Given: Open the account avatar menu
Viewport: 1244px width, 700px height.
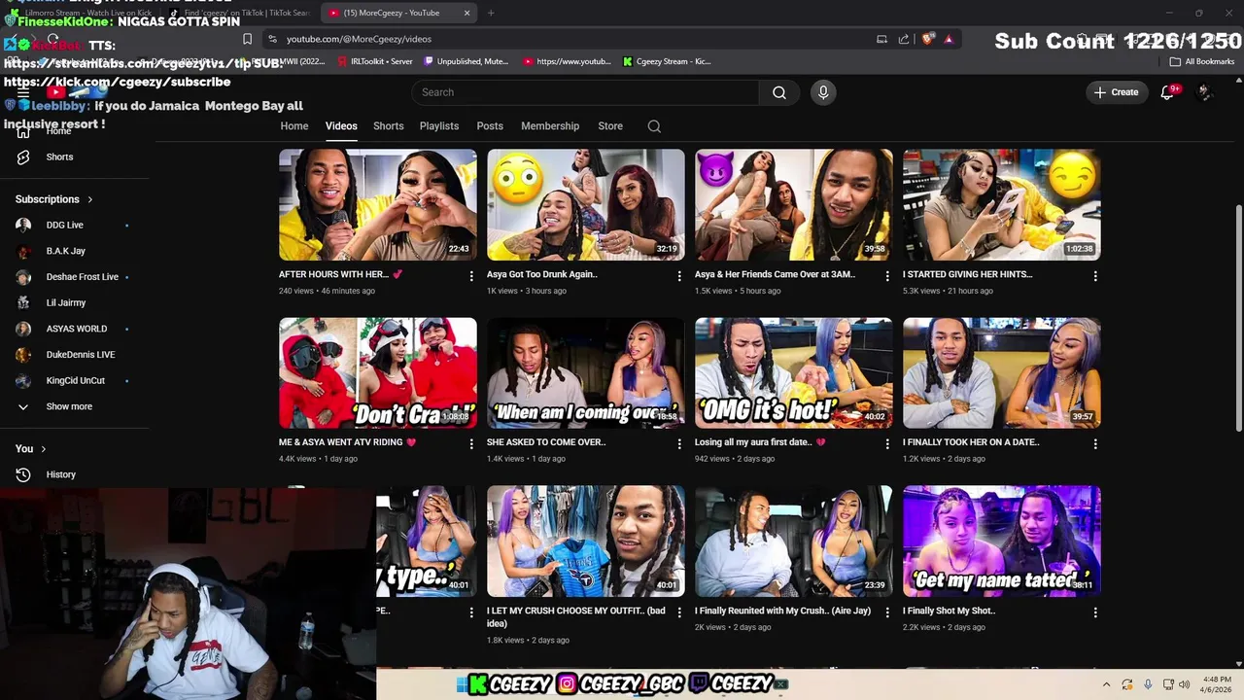Looking at the screenshot, I should click(1204, 92).
